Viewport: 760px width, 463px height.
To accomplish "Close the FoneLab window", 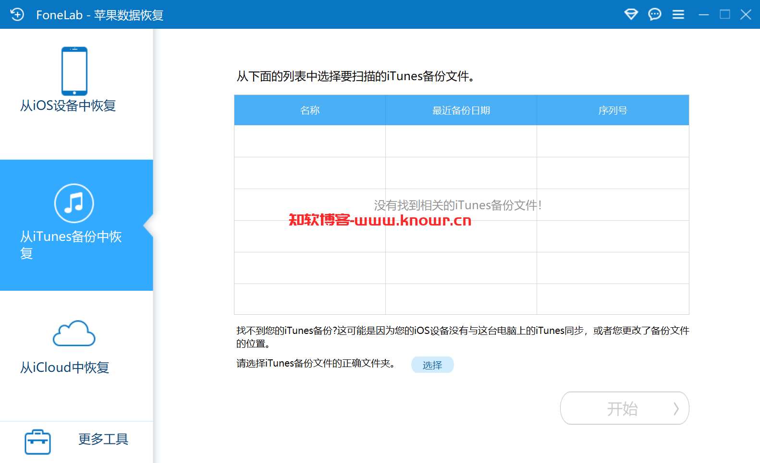I will 746,14.
